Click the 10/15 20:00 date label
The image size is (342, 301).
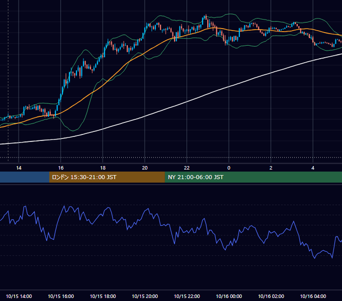coord(145,296)
